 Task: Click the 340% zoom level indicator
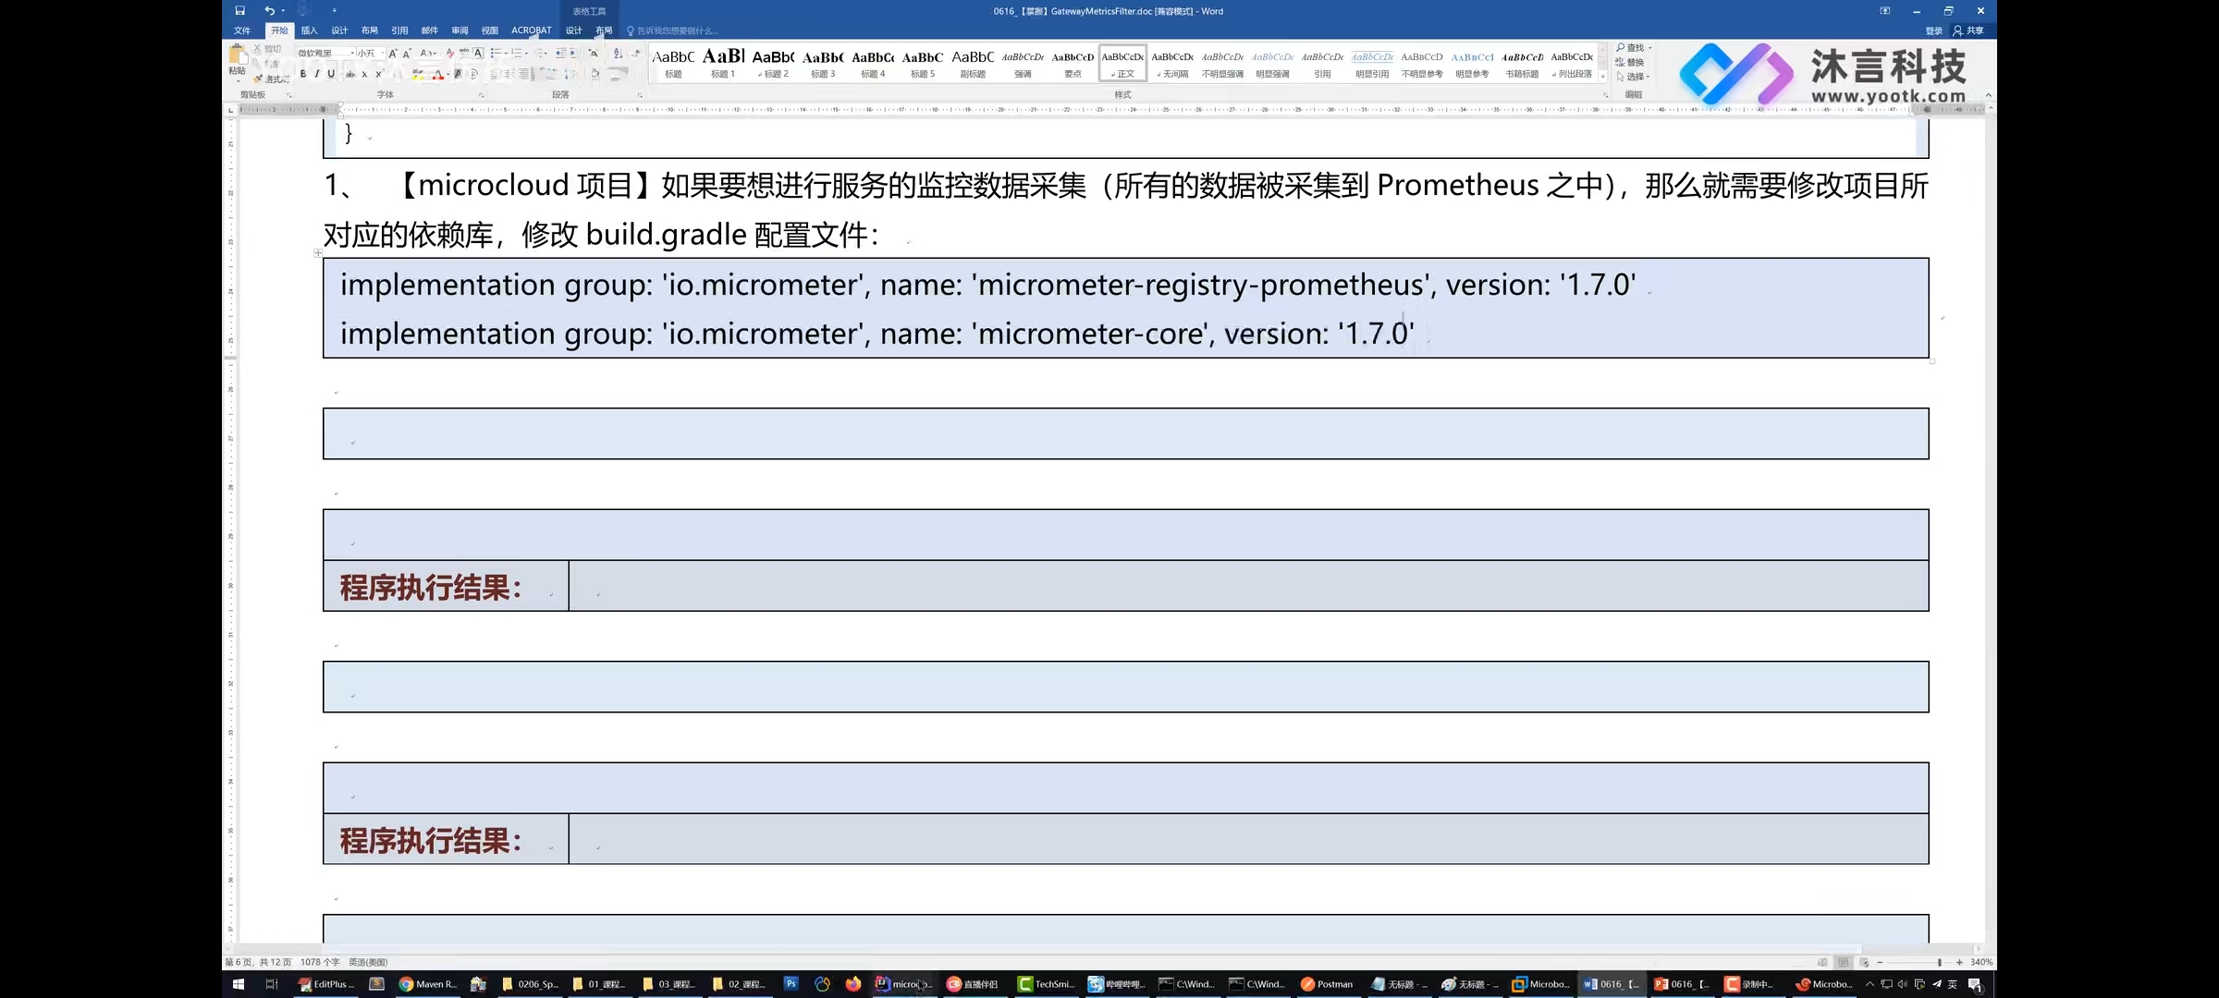click(x=1981, y=962)
